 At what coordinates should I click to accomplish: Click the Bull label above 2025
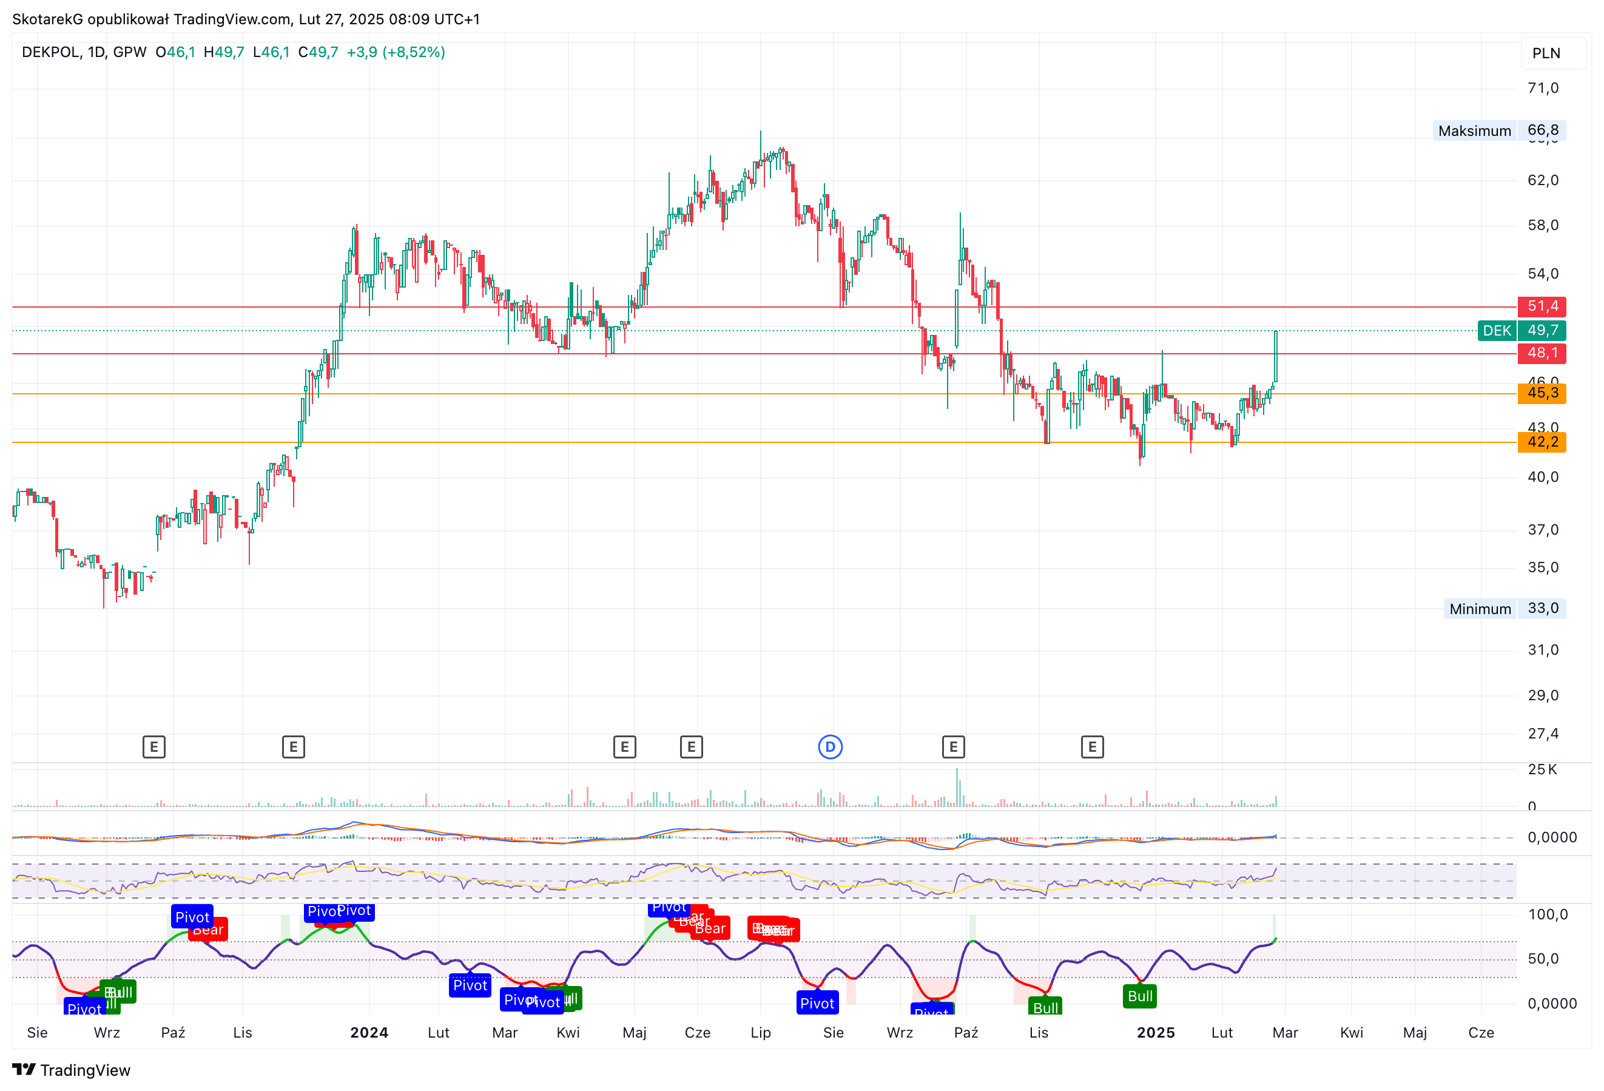point(1139,996)
